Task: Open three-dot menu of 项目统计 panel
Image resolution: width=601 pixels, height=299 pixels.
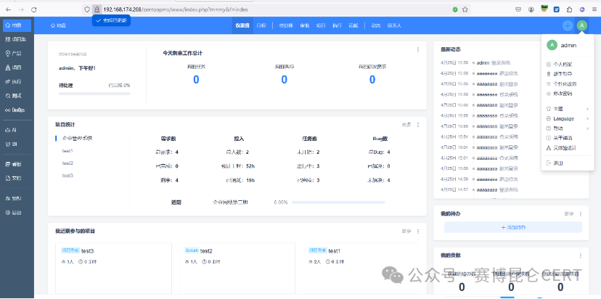Action: 418,125
